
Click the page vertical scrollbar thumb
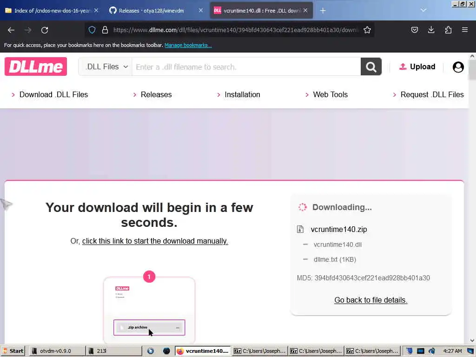pos(472,70)
